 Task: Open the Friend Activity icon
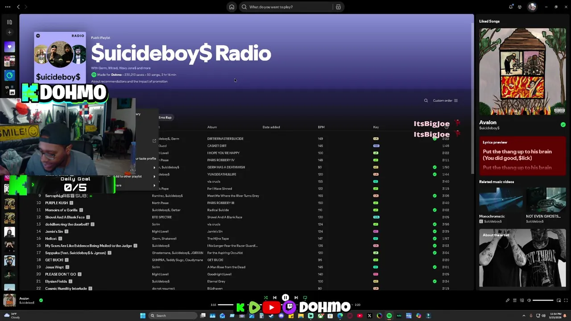pos(520,7)
